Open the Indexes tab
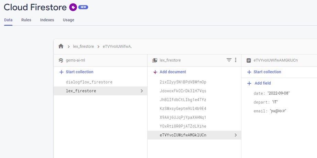Viewport: 317px width, 158px height. (x=47, y=20)
